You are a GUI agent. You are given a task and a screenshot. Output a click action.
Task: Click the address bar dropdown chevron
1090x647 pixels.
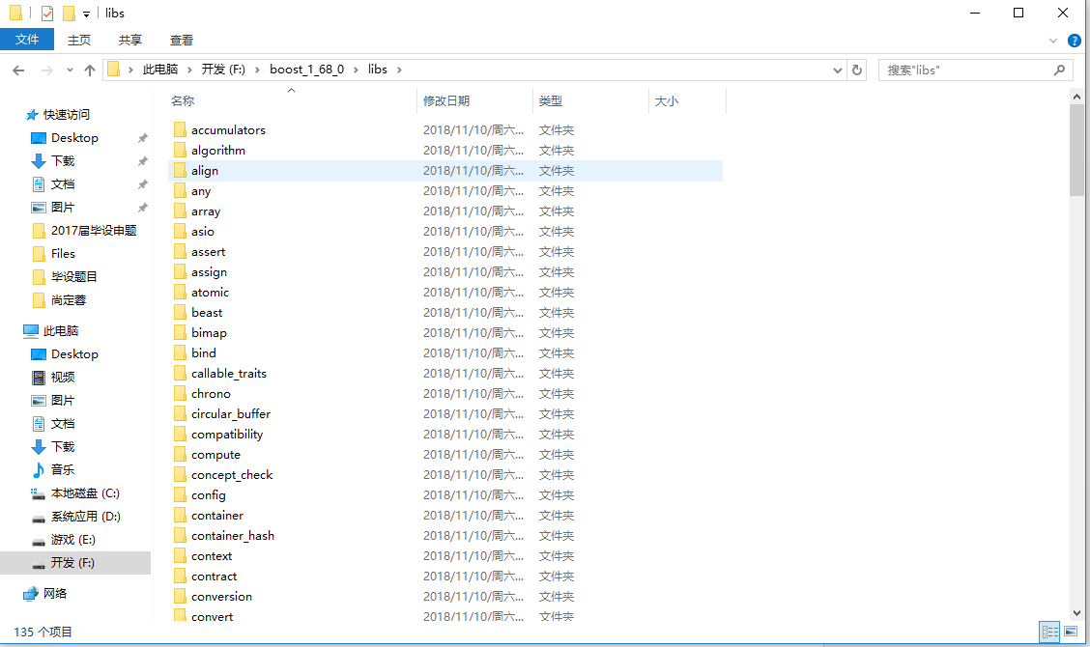pos(837,69)
